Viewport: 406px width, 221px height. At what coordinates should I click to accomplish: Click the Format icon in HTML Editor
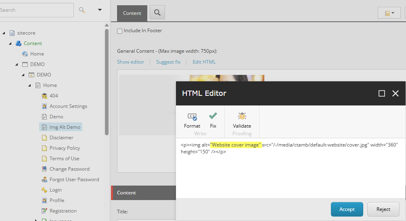tap(192, 116)
